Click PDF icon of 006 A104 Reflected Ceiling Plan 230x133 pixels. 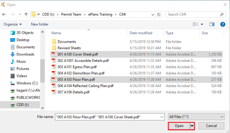pyautogui.click(x=54, y=86)
